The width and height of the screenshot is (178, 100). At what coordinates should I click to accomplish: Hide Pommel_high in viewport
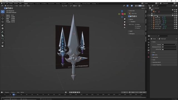click(174, 27)
